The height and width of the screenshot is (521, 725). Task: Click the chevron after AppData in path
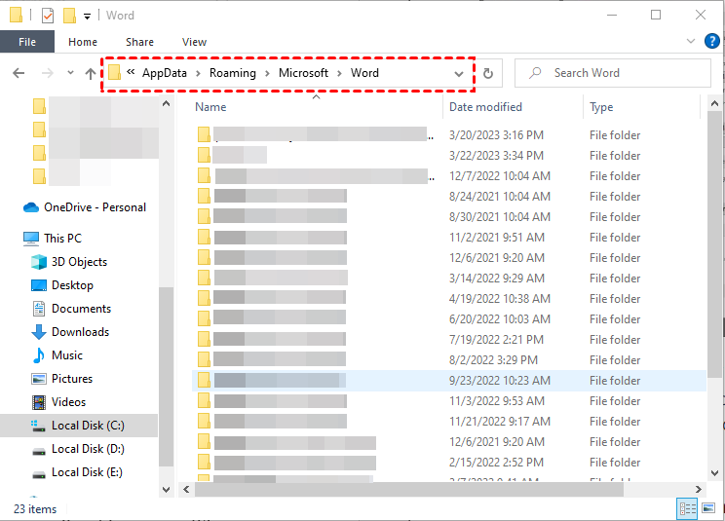(198, 73)
